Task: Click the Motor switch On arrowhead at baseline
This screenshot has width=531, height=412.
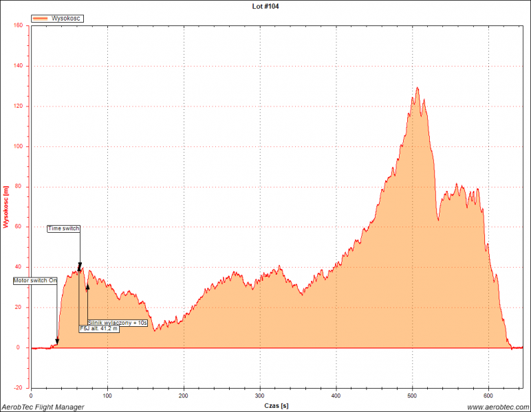Action: coord(57,341)
